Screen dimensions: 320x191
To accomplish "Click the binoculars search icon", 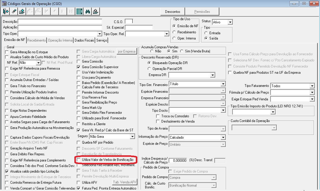I will coord(88,11).
